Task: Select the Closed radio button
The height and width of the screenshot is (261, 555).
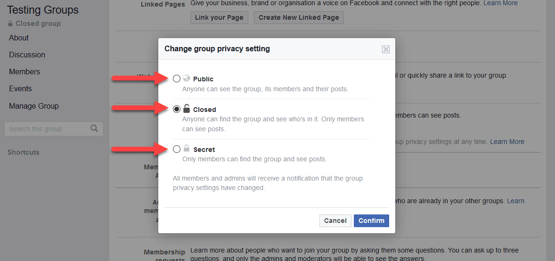Action: pyautogui.click(x=177, y=109)
